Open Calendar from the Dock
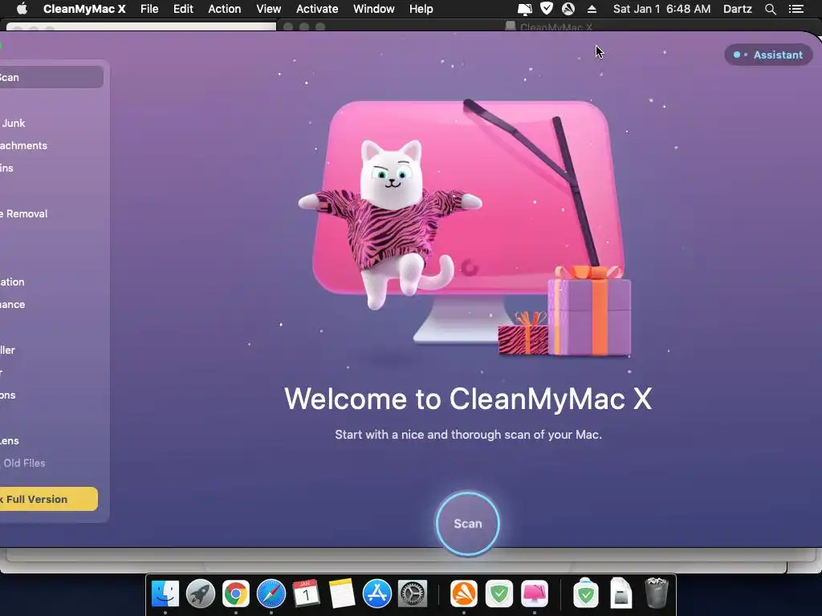Viewport: 822px width, 616px height. pyautogui.click(x=306, y=594)
